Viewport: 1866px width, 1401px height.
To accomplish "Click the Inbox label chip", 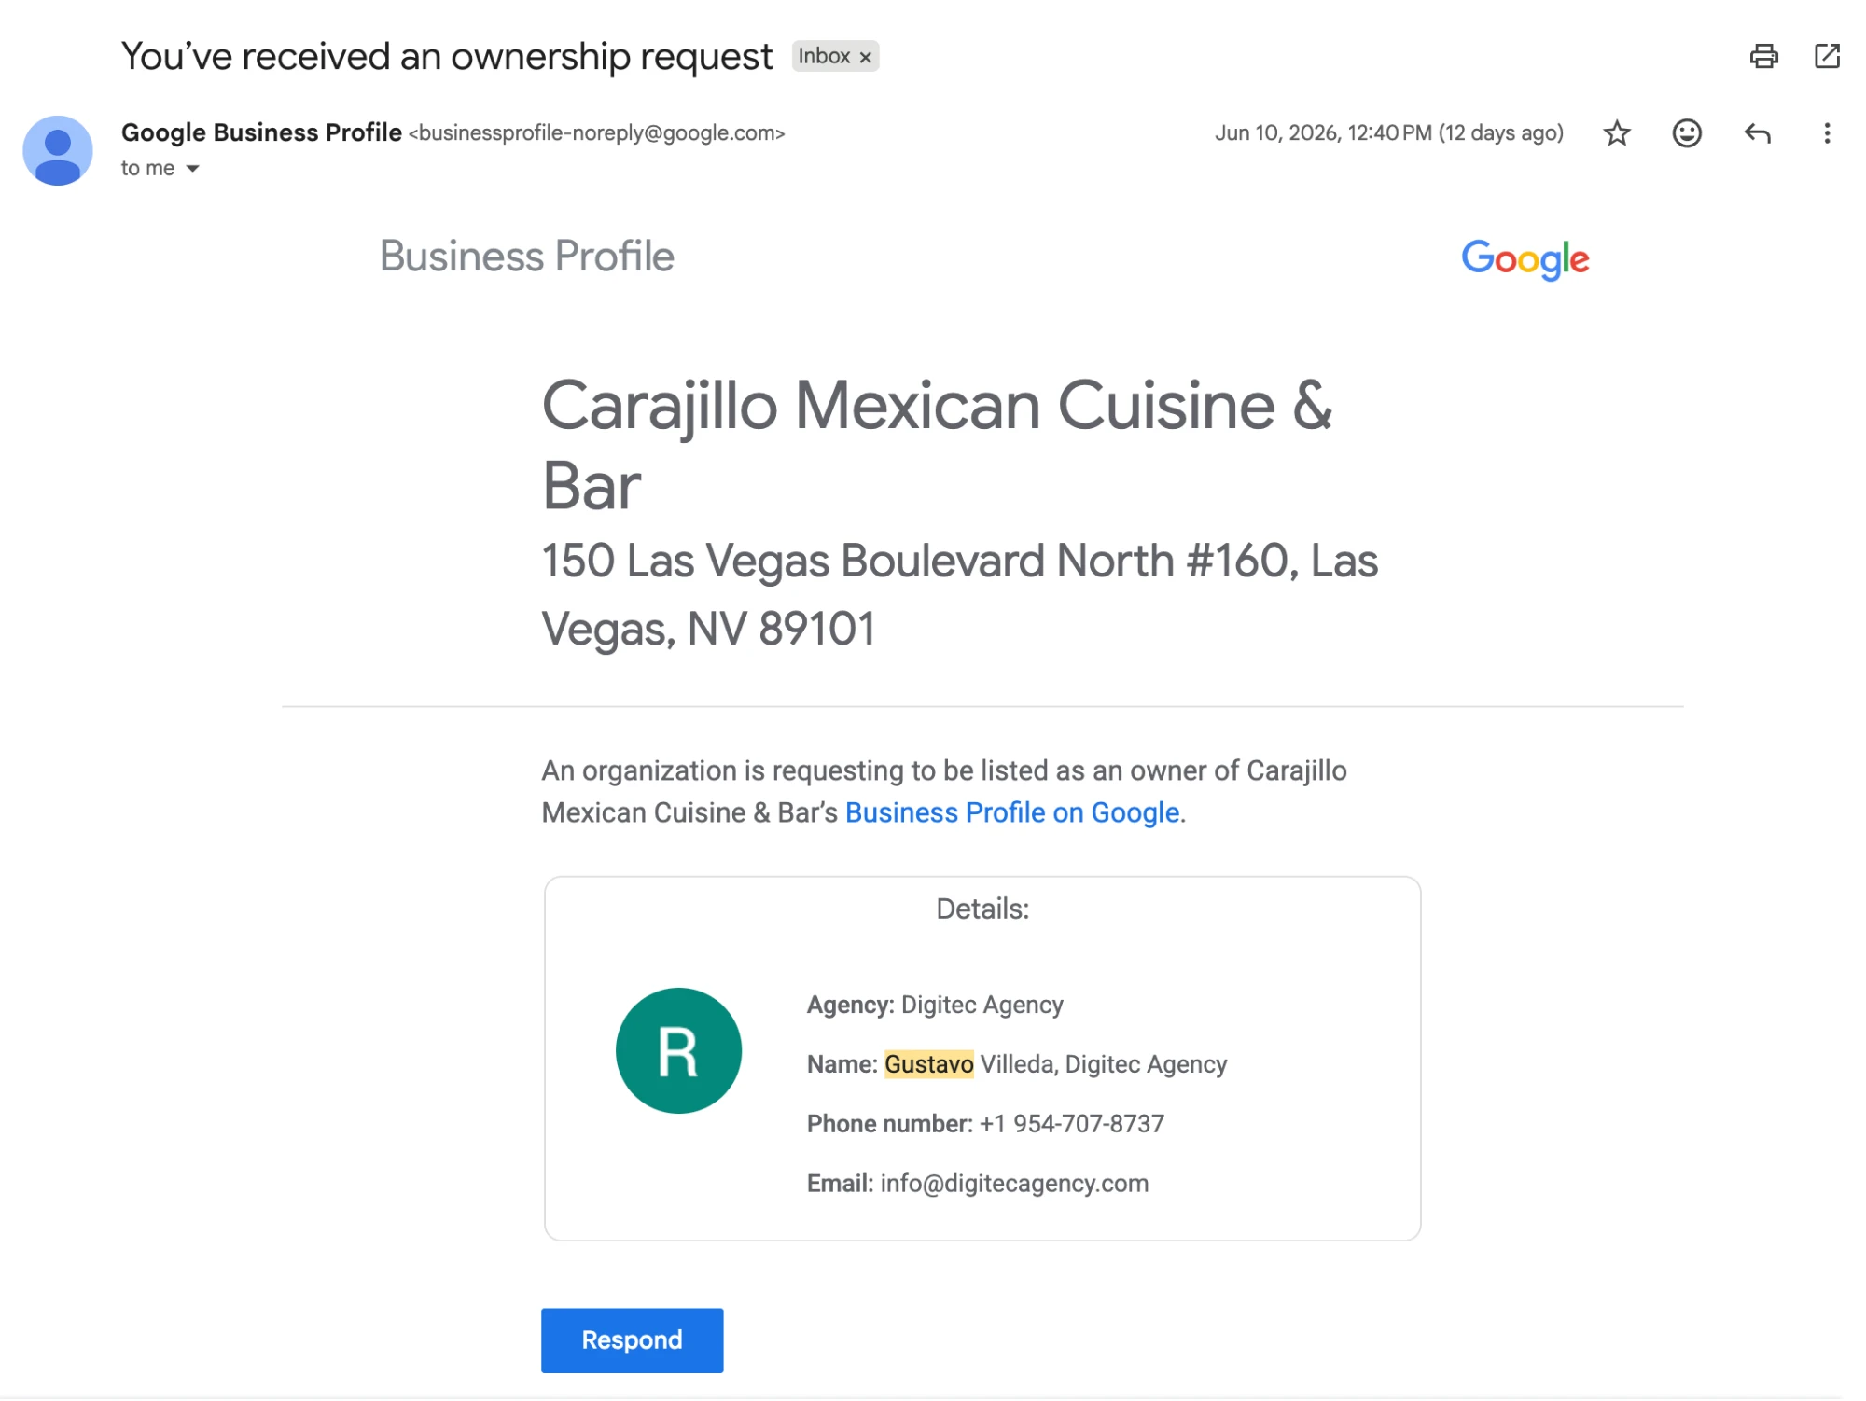I will (835, 56).
